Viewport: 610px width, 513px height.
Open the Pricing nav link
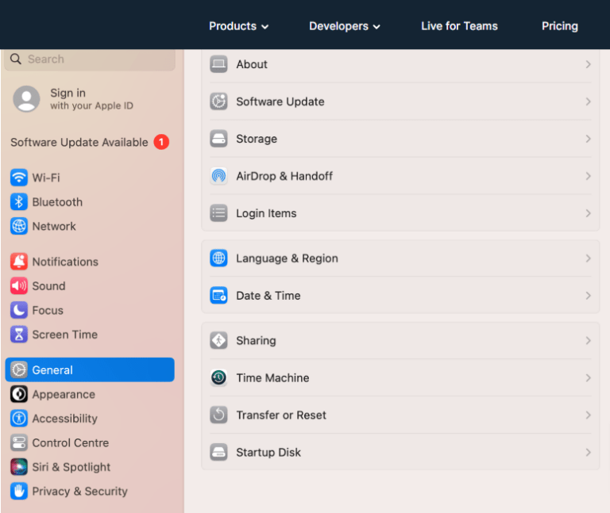click(560, 26)
